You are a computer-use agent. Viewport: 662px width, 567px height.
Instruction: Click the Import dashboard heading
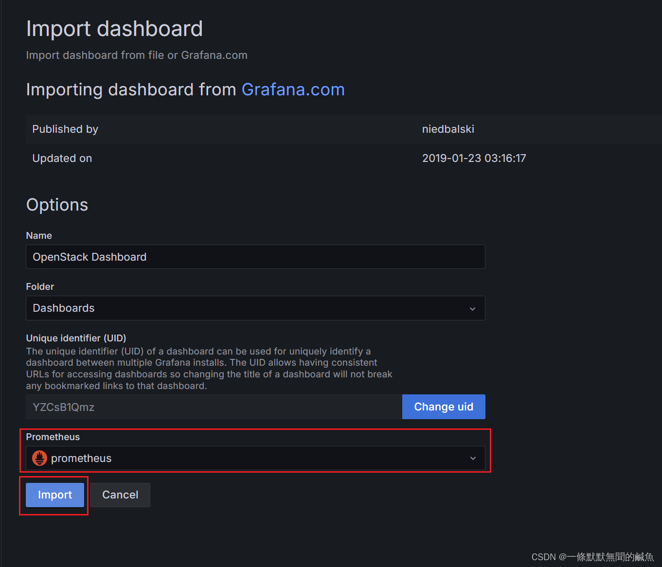point(114,29)
